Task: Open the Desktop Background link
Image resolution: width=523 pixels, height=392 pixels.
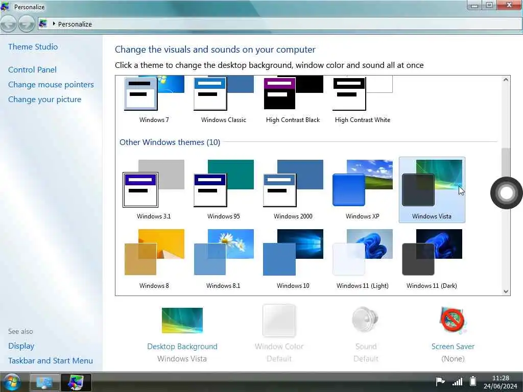Action: 182,347
